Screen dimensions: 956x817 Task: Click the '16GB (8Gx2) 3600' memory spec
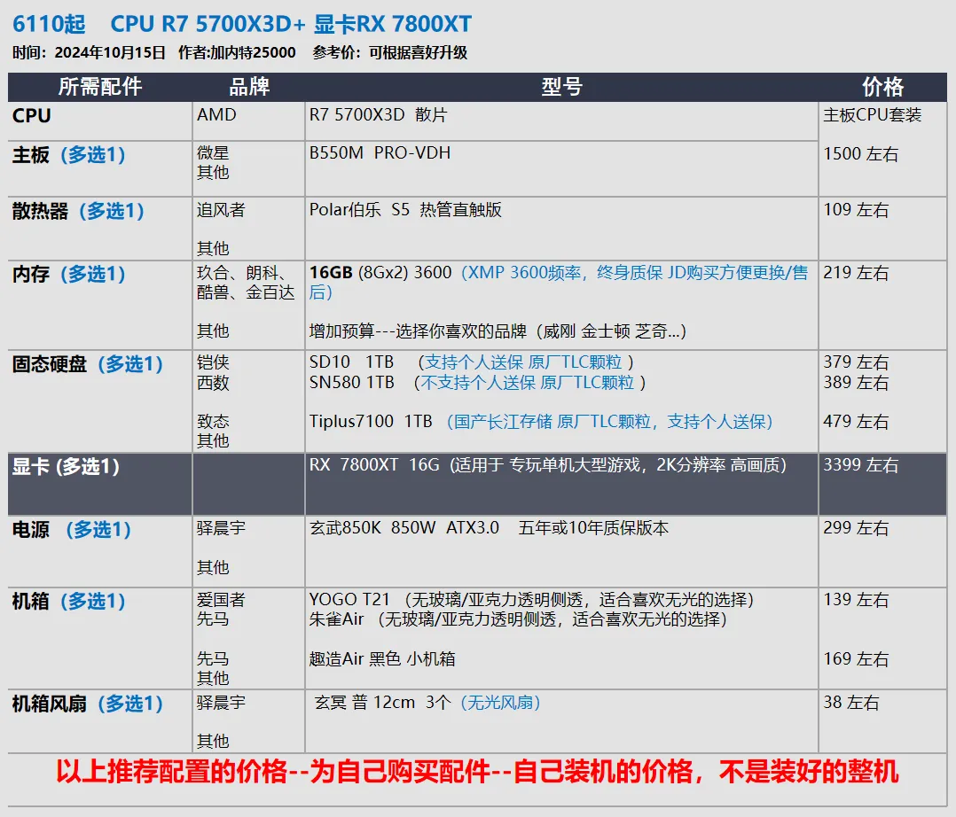[x=380, y=273]
